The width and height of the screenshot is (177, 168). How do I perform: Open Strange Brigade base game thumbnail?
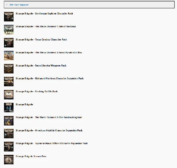tap(9, 107)
